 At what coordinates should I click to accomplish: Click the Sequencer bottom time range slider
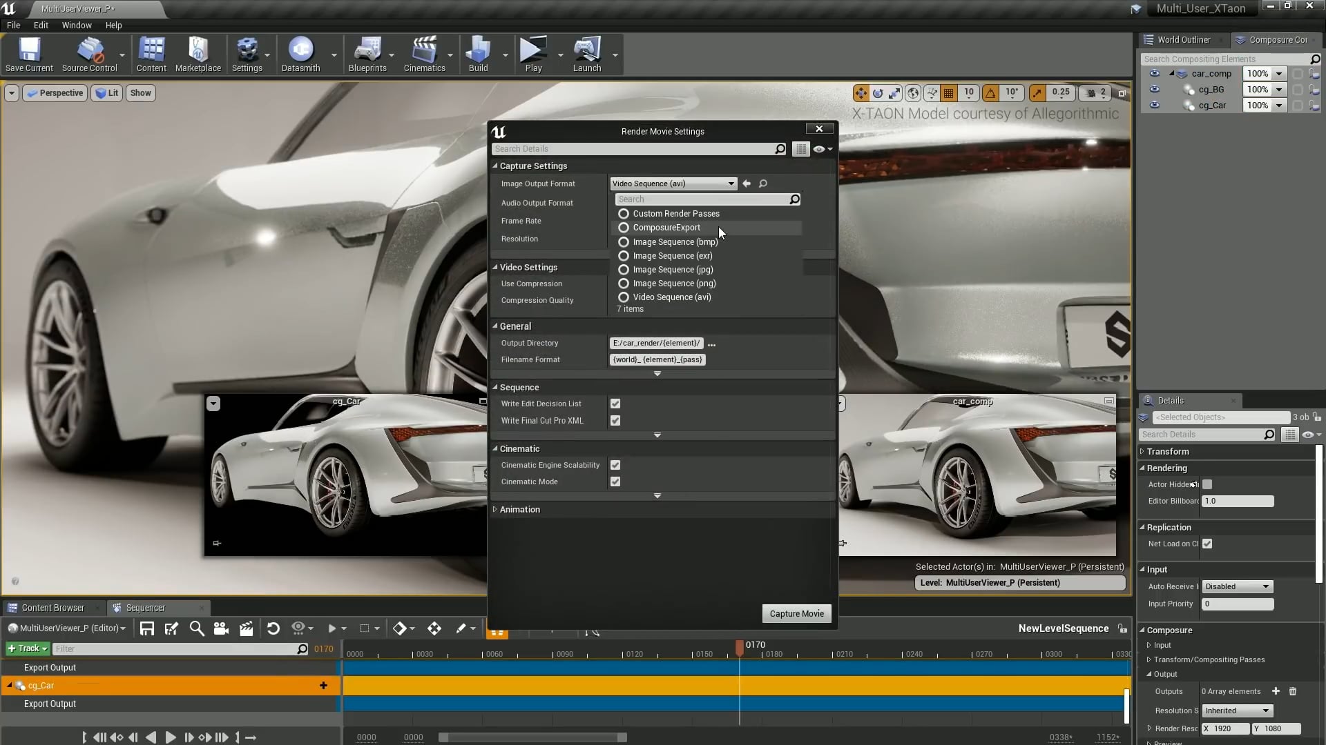pyautogui.click(x=533, y=737)
